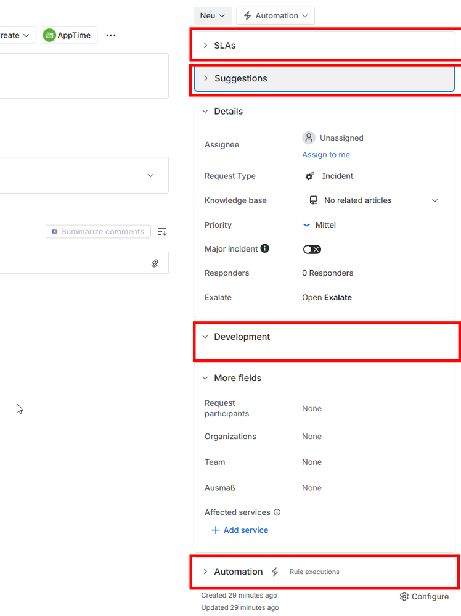Disable the Major incident toggle
The height and width of the screenshot is (616, 461).
tap(311, 249)
